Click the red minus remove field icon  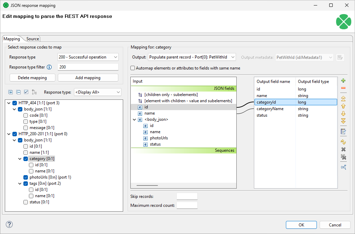tap(343, 88)
